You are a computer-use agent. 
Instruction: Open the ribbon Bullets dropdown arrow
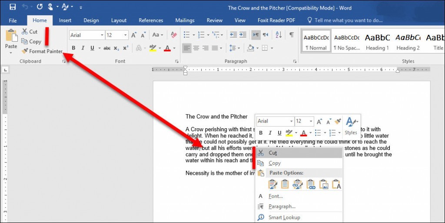pyautogui.click(x=194, y=35)
